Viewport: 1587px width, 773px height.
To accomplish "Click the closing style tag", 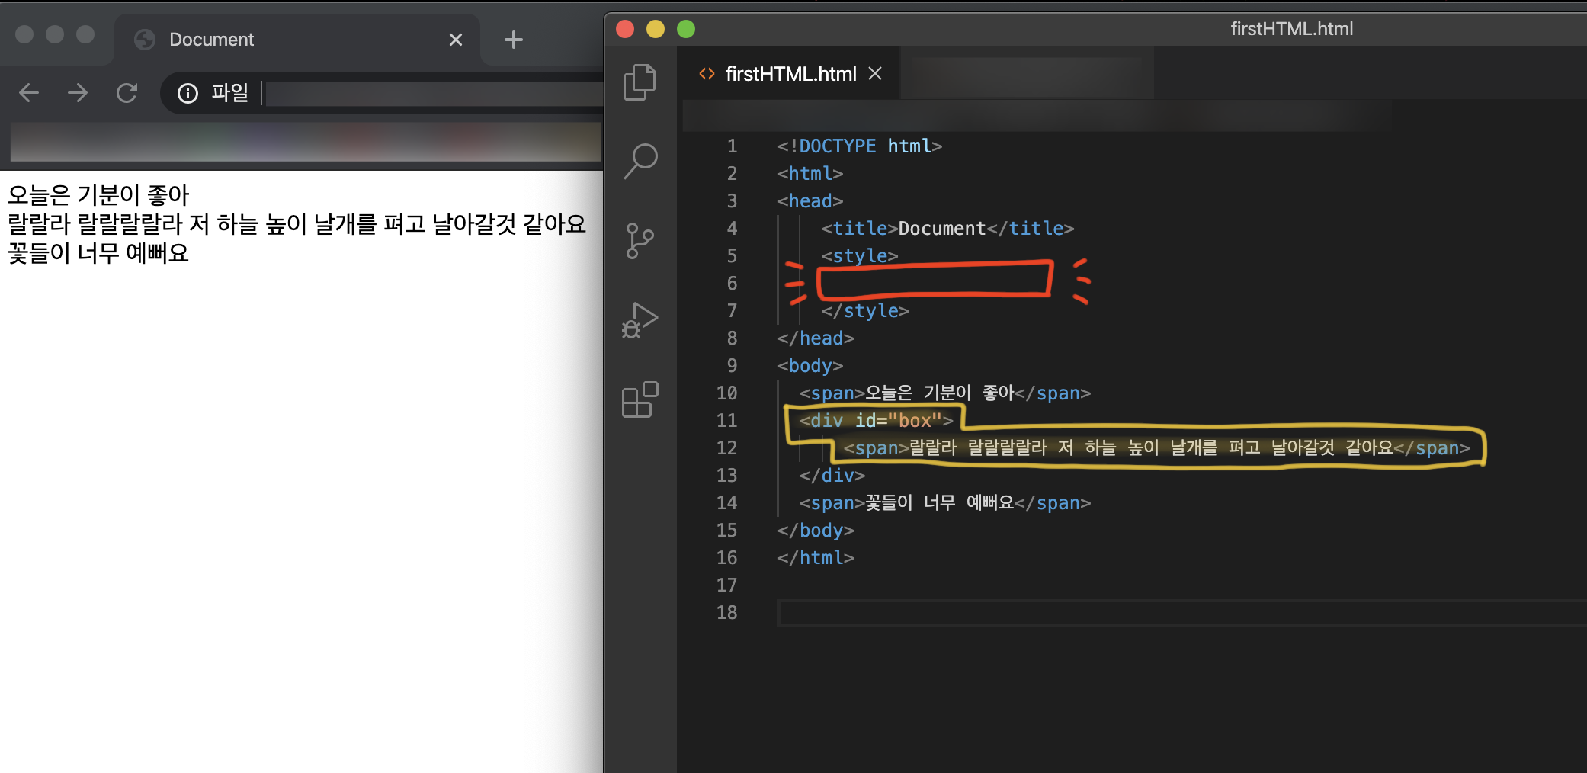I will coord(865,310).
